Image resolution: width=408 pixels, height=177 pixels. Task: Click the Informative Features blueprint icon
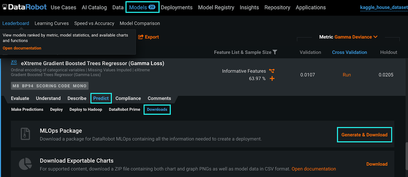pos(272,71)
